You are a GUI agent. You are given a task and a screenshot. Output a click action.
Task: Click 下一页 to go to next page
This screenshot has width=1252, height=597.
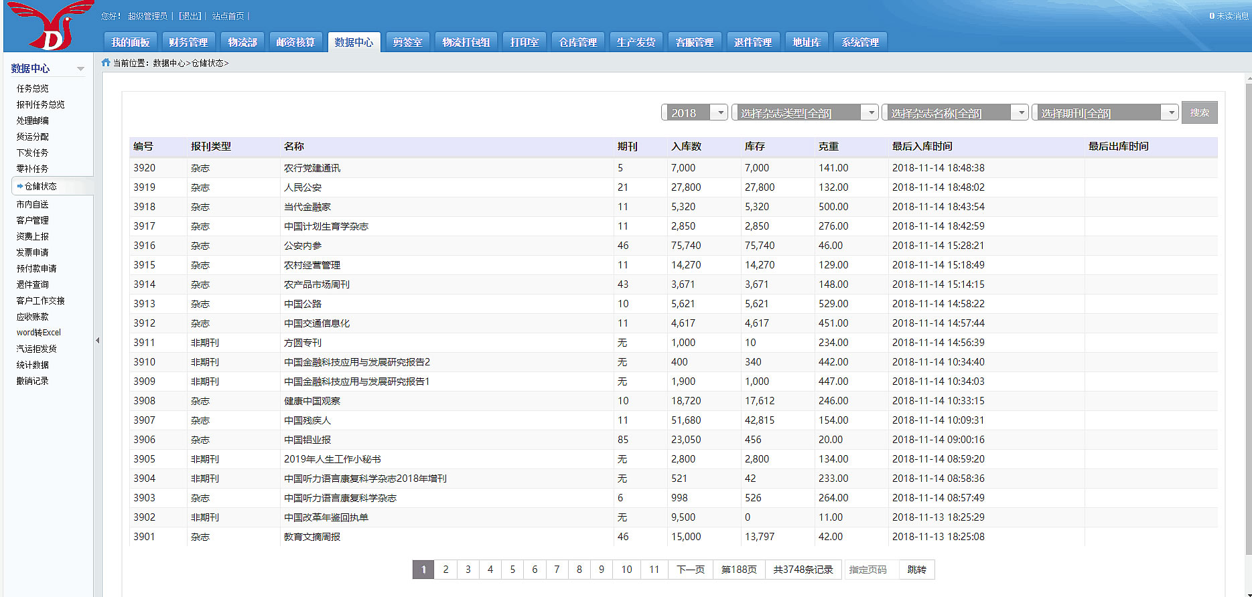pyautogui.click(x=690, y=570)
